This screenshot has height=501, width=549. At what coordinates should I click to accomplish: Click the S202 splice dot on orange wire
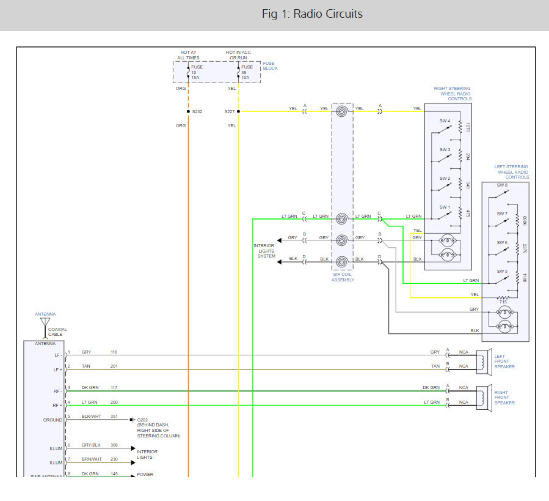pos(188,112)
